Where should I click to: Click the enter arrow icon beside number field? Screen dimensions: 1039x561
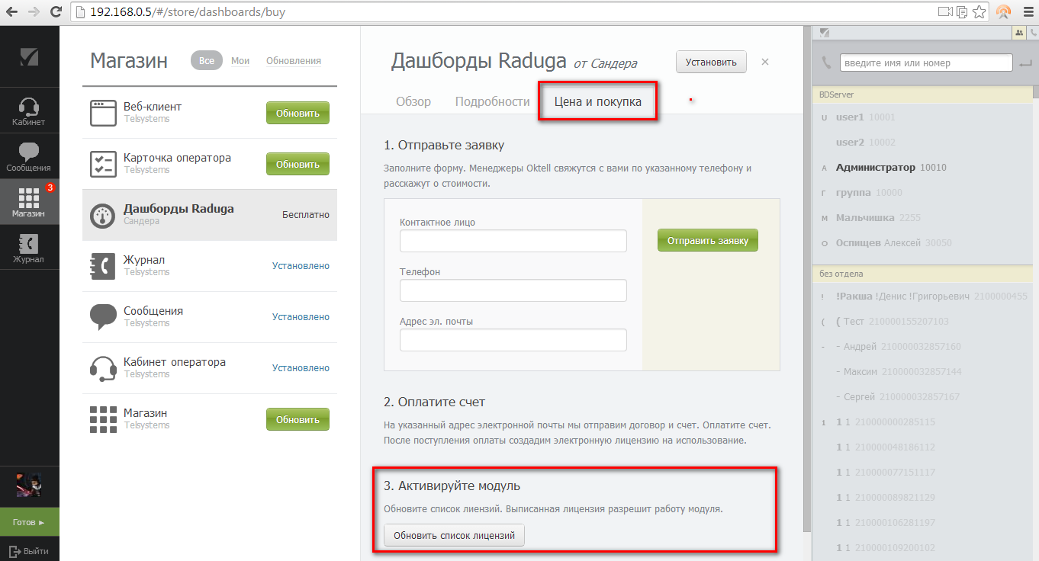(x=1025, y=64)
